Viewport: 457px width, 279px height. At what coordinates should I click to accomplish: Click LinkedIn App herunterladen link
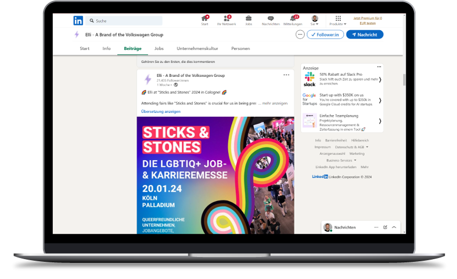pyautogui.click(x=335, y=167)
